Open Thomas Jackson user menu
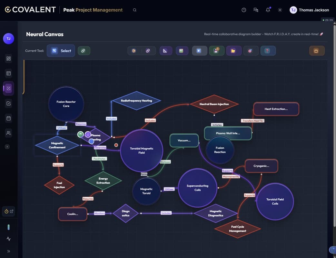The image size is (336, 258). (x=309, y=10)
